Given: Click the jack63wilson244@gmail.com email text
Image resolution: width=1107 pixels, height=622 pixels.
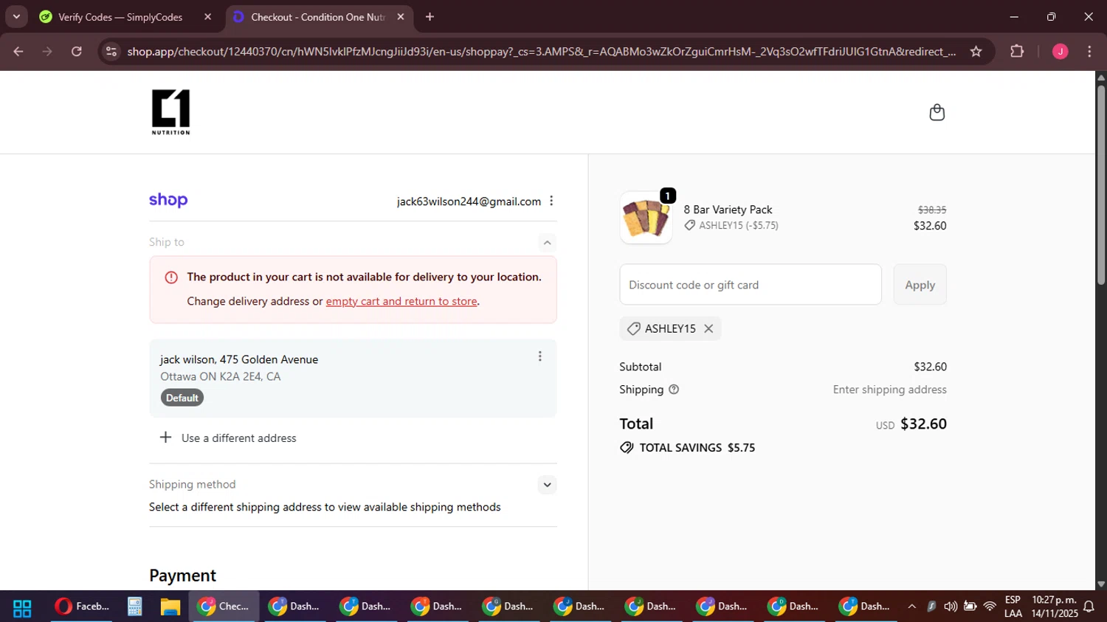Looking at the screenshot, I should tap(469, 201).
